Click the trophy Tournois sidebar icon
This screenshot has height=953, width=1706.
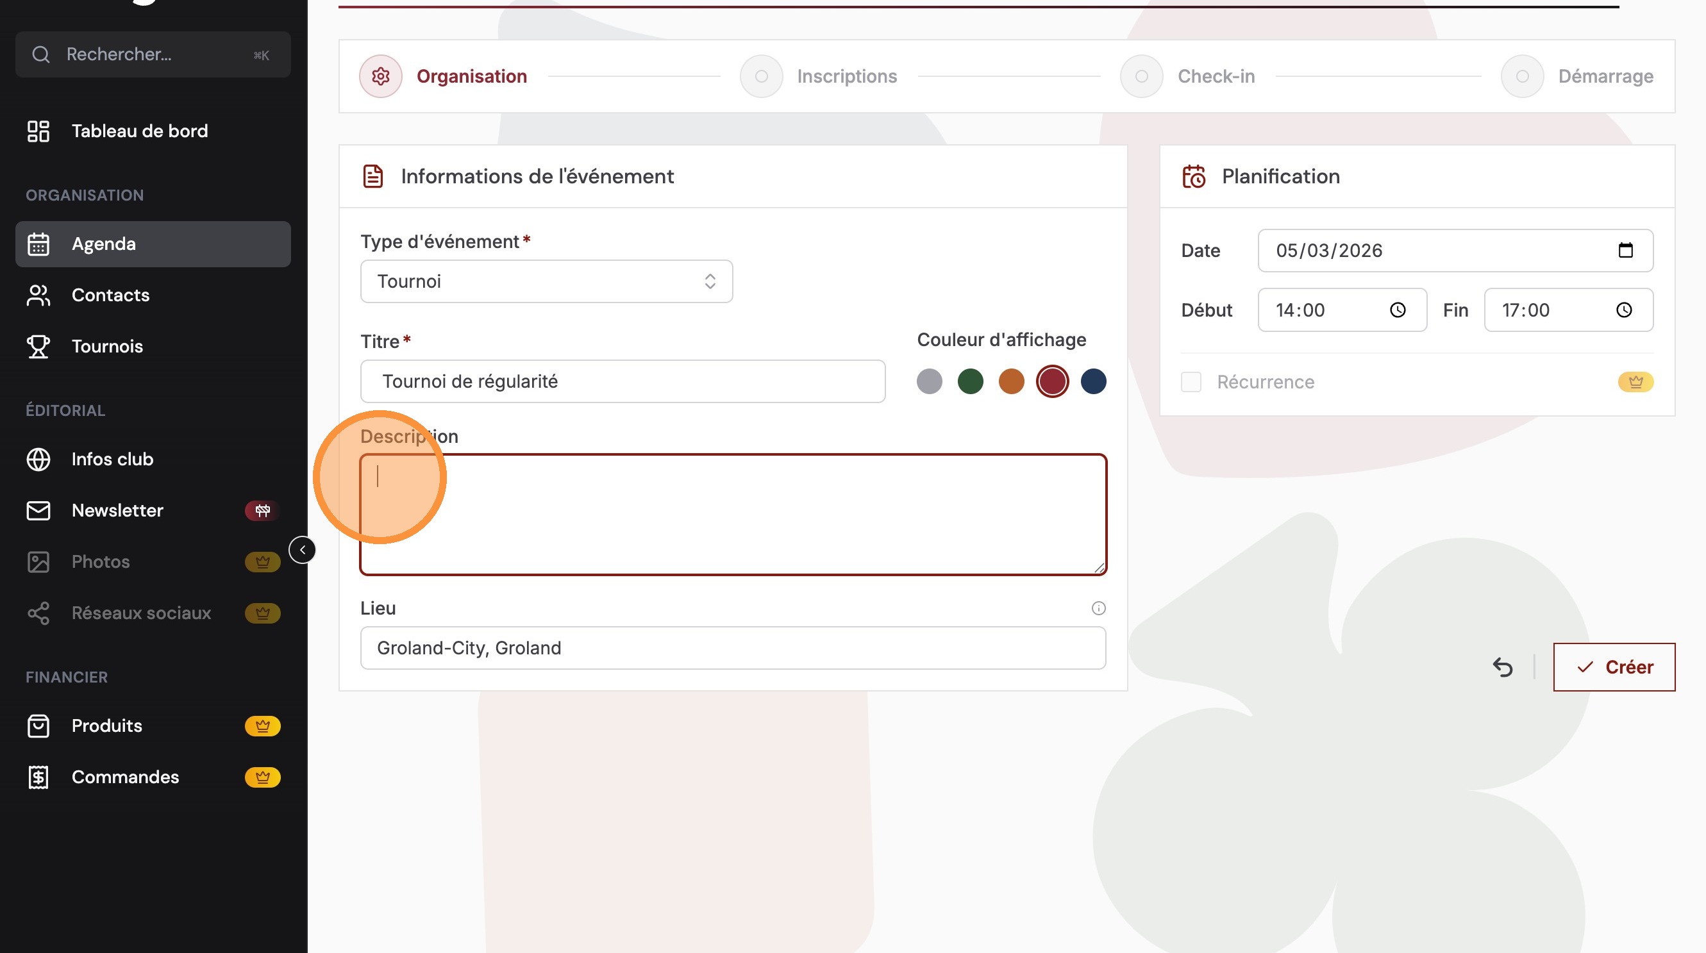(x=38, y=346)
